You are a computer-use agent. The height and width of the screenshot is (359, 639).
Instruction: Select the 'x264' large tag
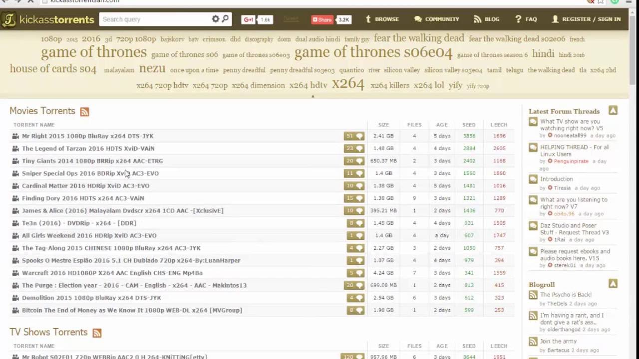tap(348, 83)
